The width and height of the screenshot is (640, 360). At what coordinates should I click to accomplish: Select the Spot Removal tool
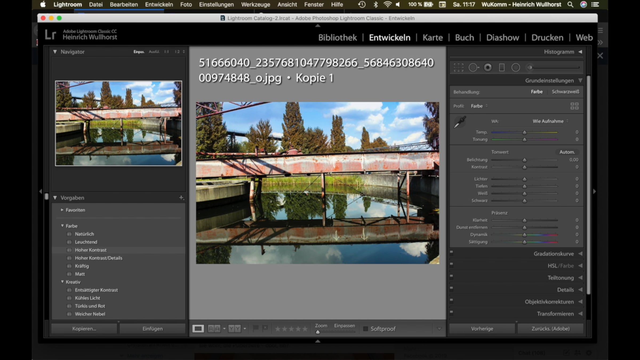click(473, 67)
